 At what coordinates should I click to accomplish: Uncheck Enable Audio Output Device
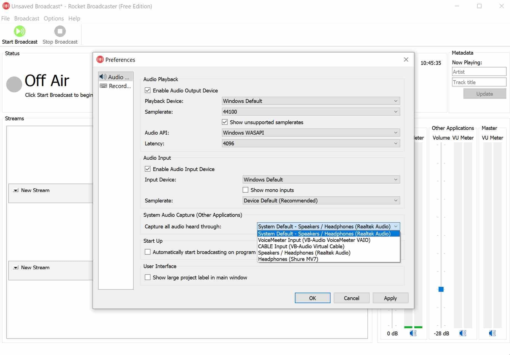(148, 90)
